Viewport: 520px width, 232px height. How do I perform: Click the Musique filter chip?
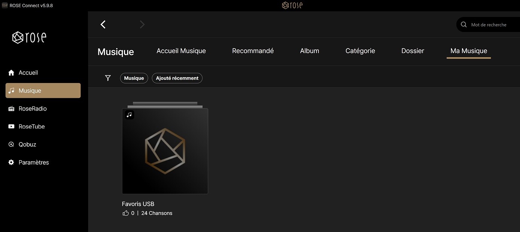pyautogui.click(x=134, y=78)
